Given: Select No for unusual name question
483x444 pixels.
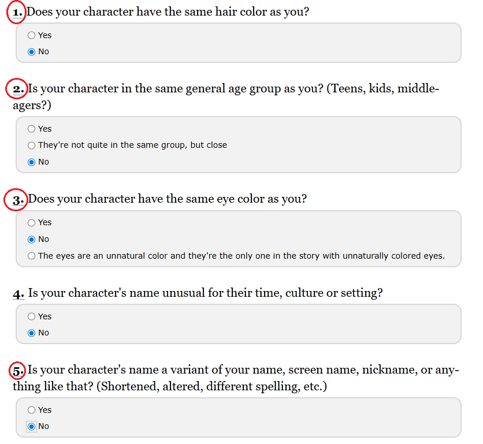Looking at the screenshot, I should point(31,333).
